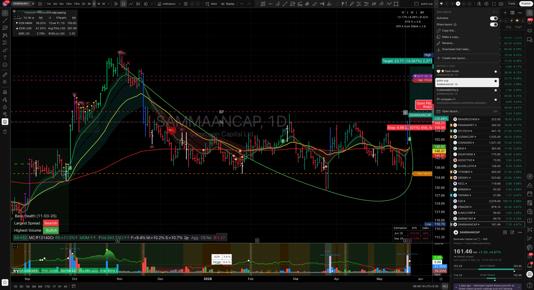
Task: Open watchlist more-options menu
Action: pos(520,13)
